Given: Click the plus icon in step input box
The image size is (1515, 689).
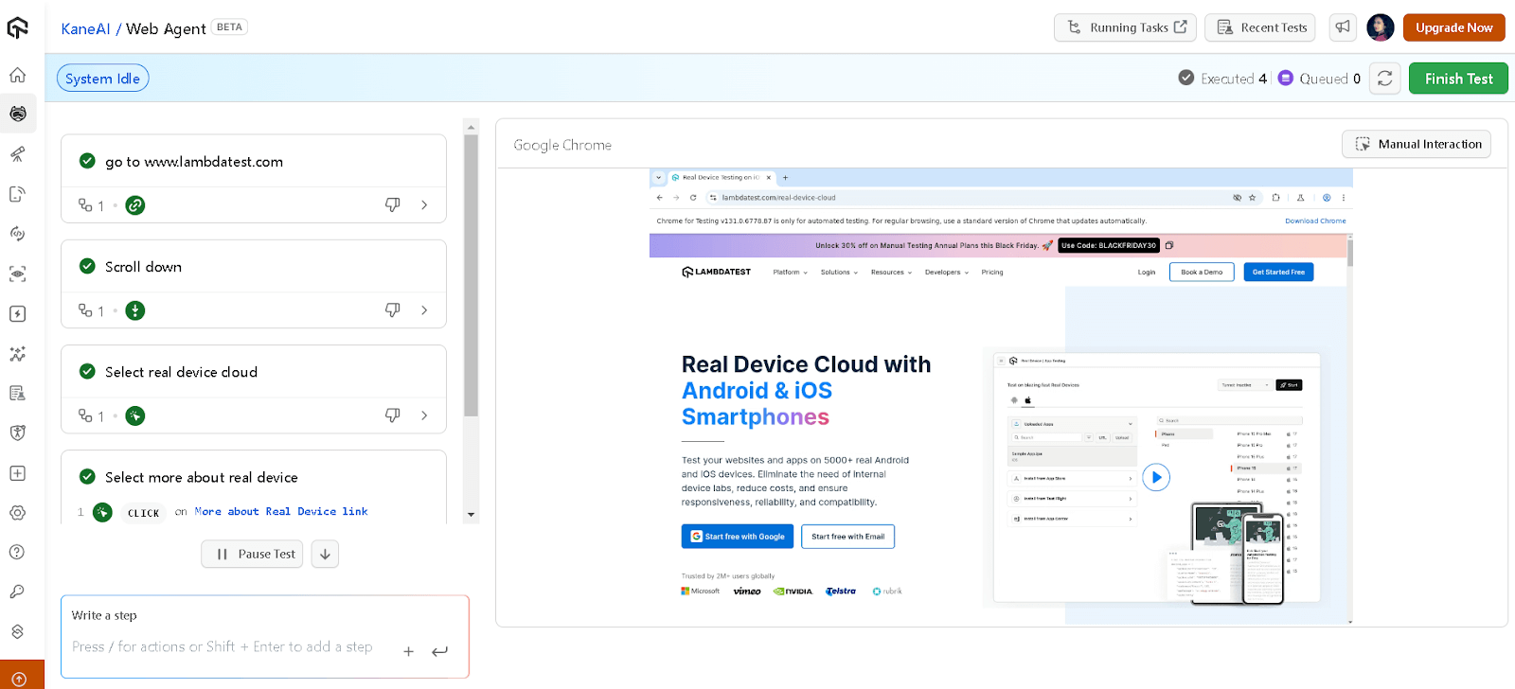Looking at the screenshot, I should coord(408,651).
